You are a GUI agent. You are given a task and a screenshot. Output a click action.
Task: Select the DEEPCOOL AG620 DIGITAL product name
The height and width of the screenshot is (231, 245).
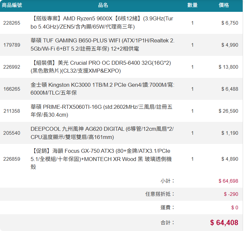click(102, 133)
